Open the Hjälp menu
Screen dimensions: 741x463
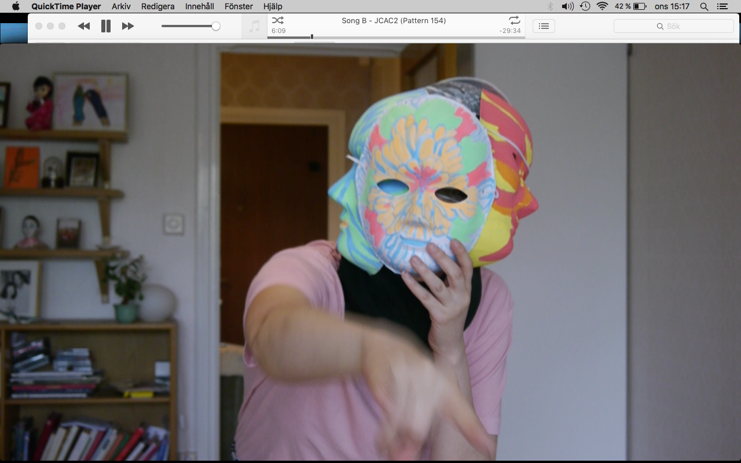273,6
